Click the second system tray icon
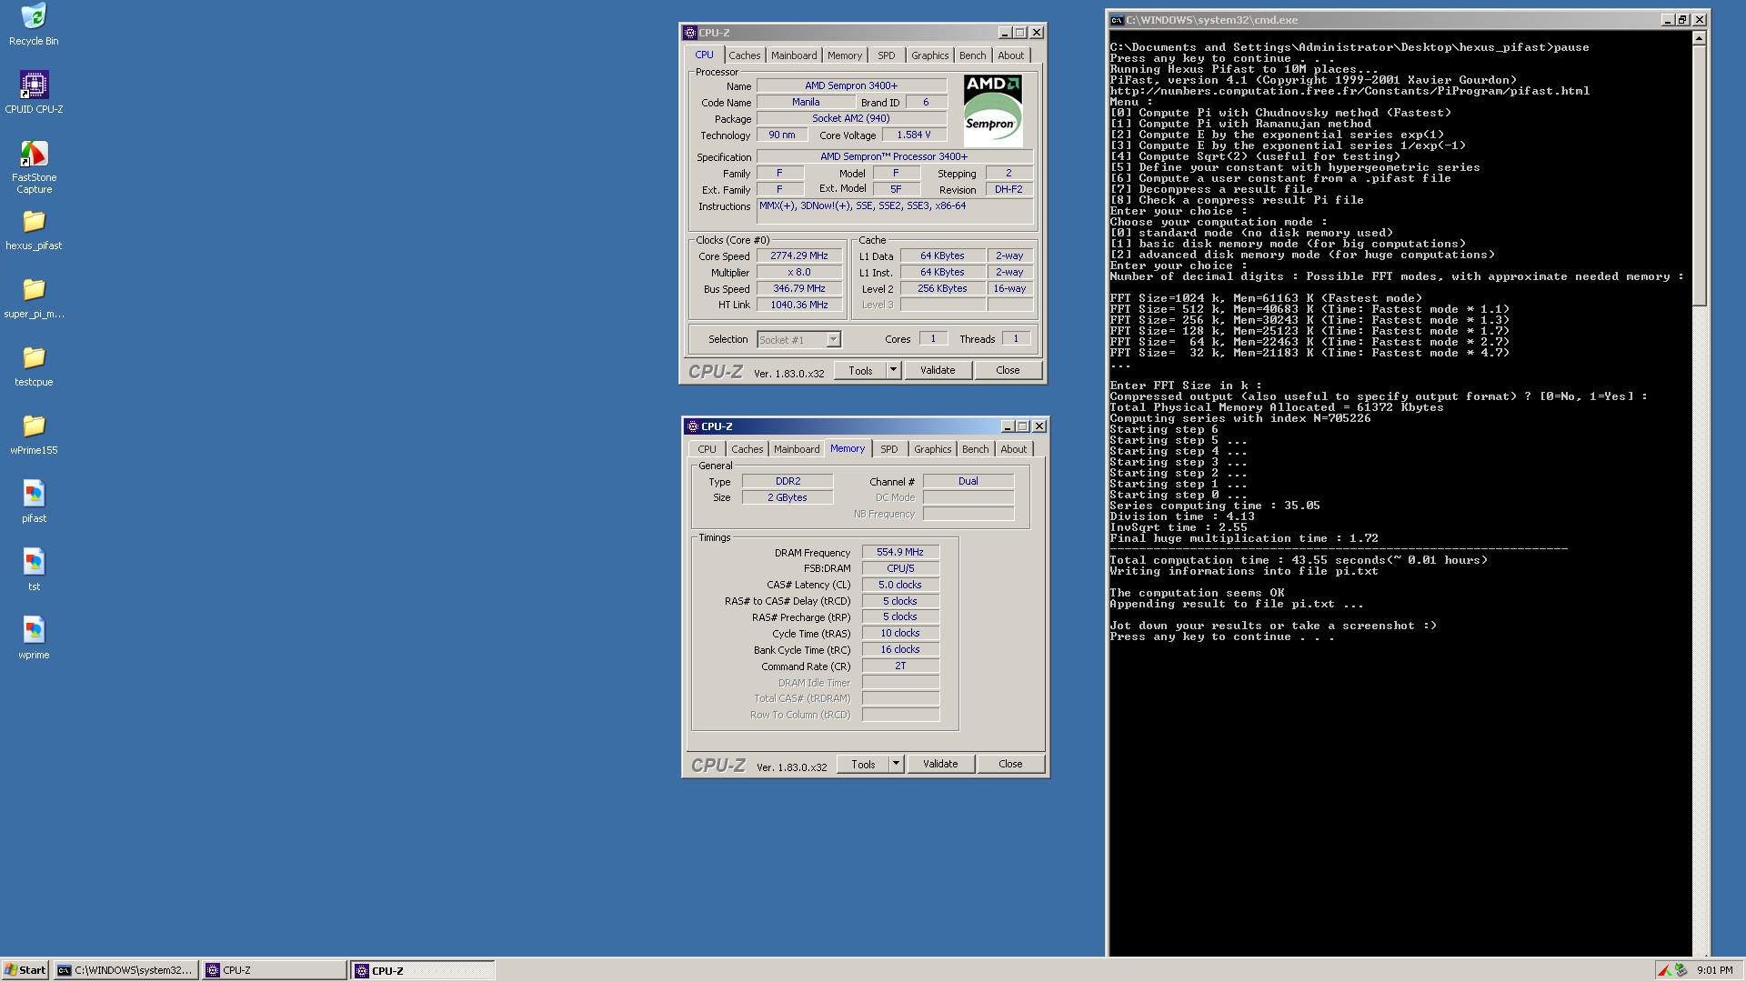 point(1681,970)
